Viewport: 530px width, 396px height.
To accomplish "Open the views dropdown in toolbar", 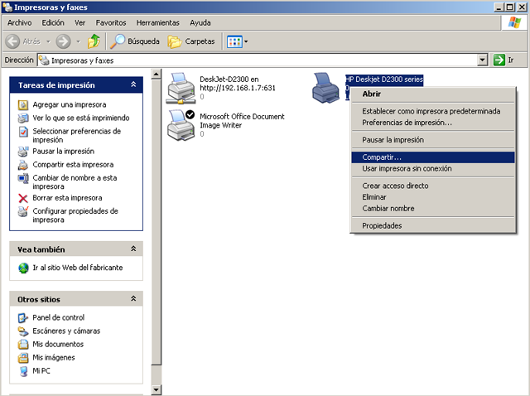I will coord(238,41).
